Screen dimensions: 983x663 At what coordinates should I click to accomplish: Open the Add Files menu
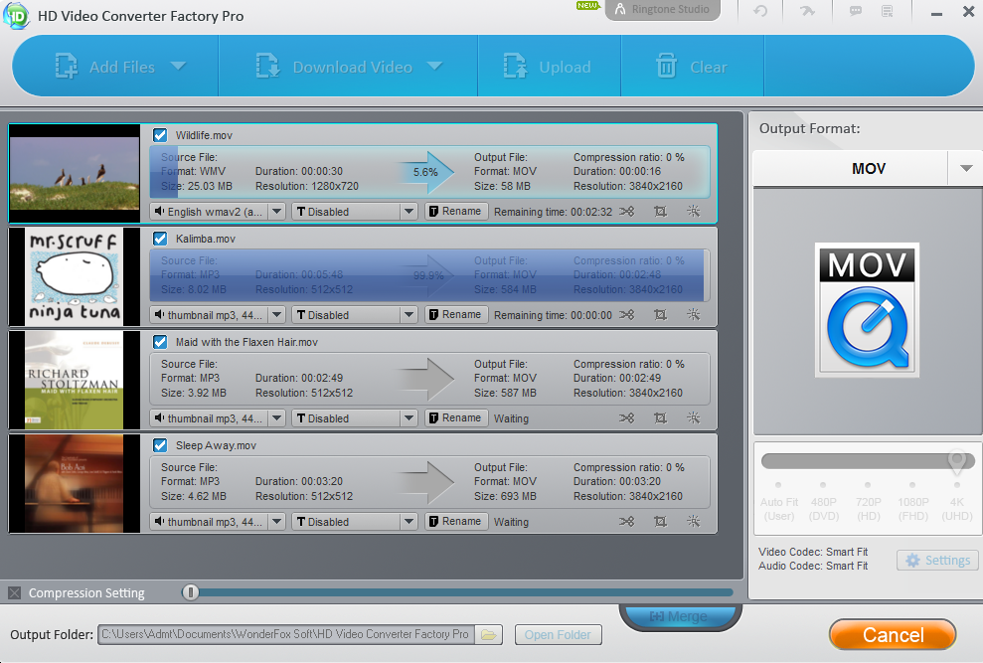[121, 68]
